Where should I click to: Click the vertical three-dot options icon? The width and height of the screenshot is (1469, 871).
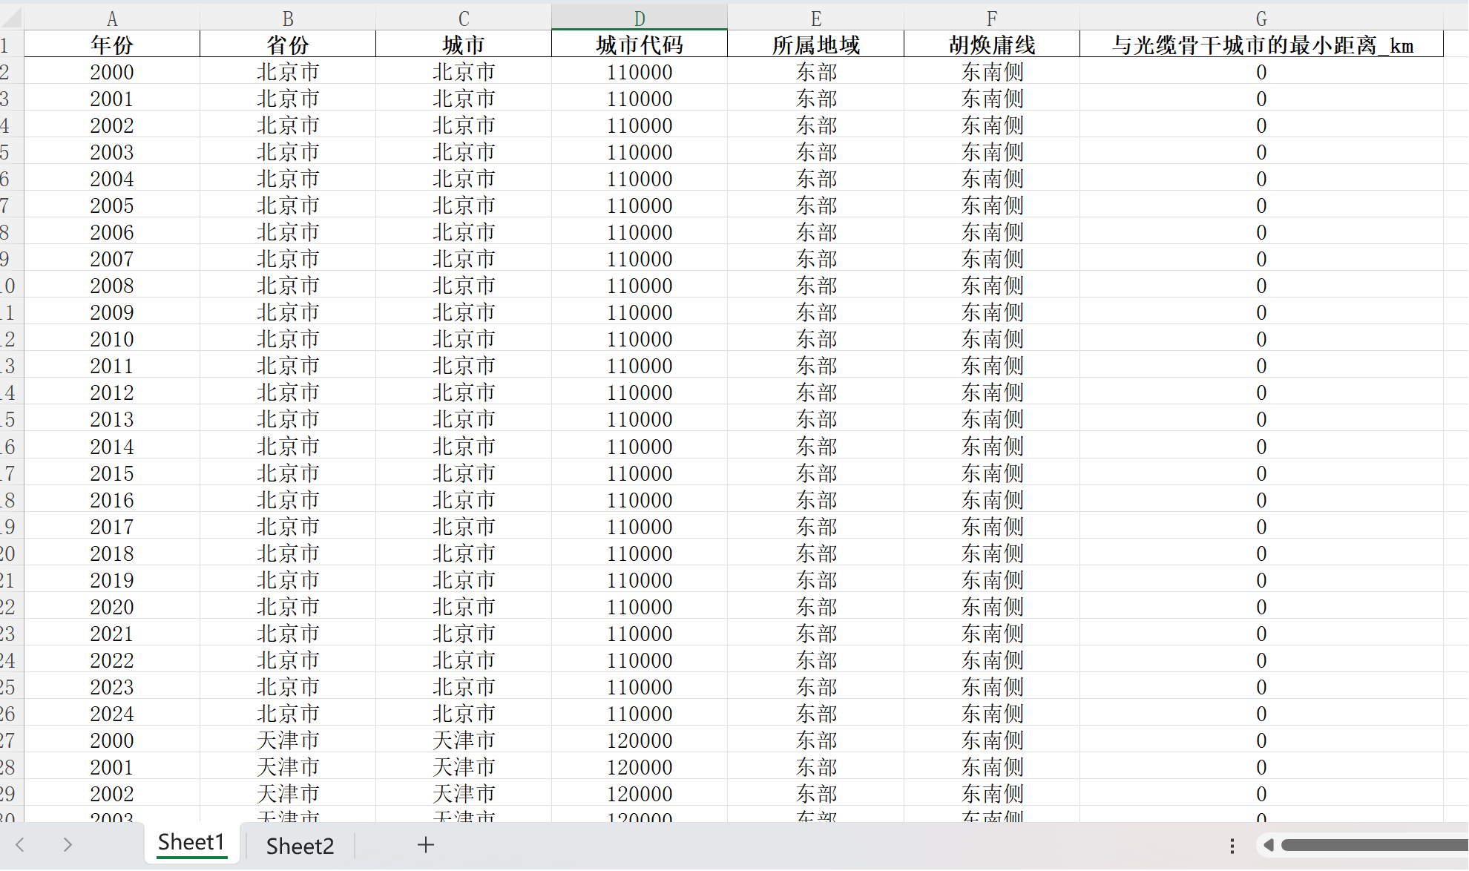(x=1232, y=846)
